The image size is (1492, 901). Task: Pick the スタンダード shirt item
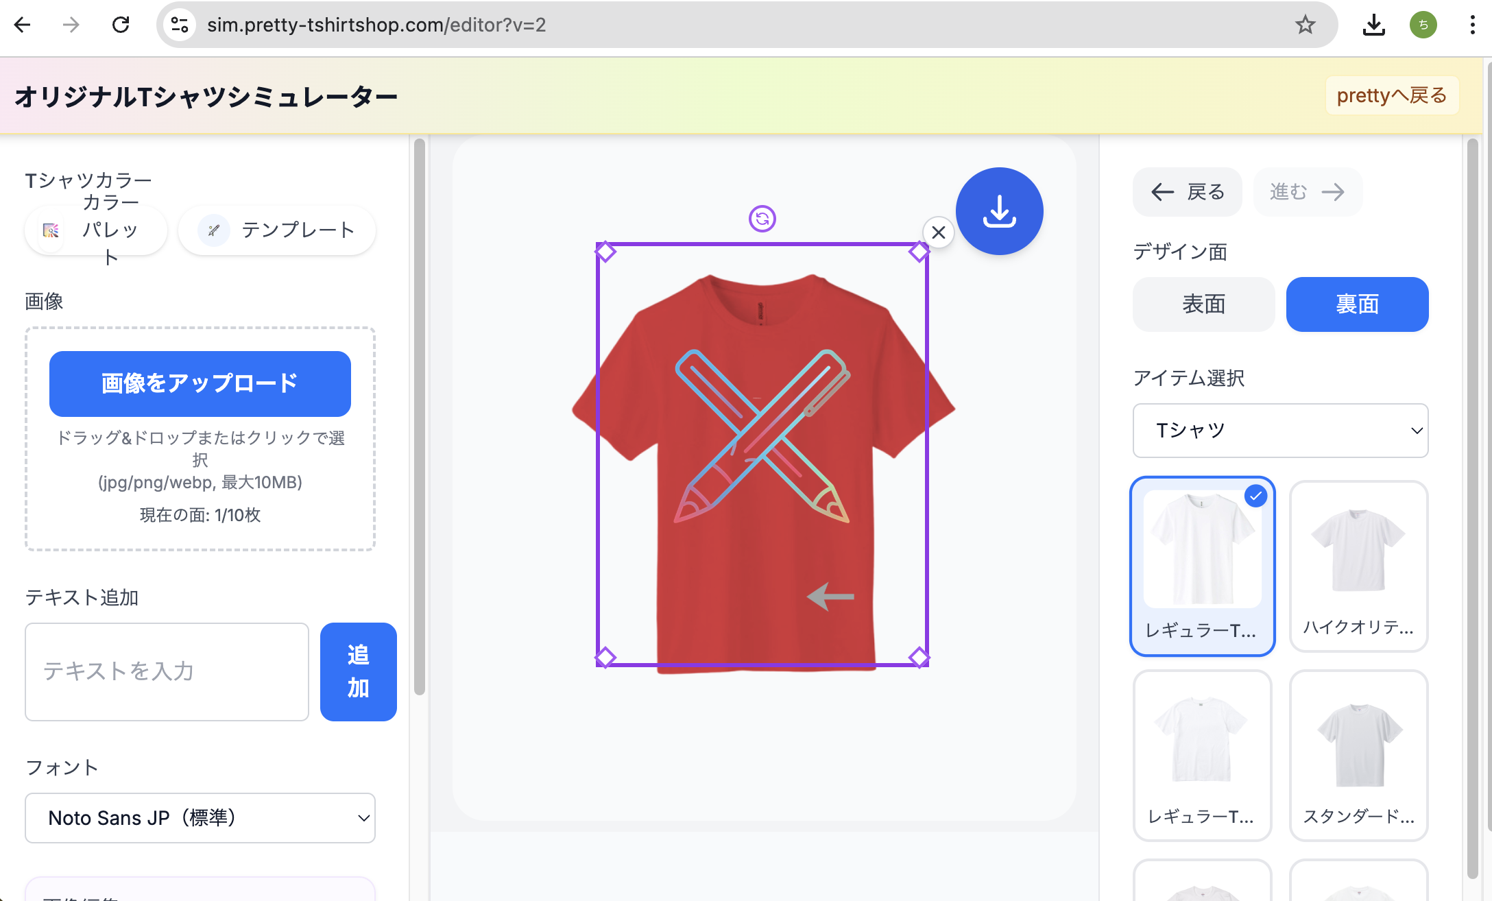click(x=1358, y=755)
